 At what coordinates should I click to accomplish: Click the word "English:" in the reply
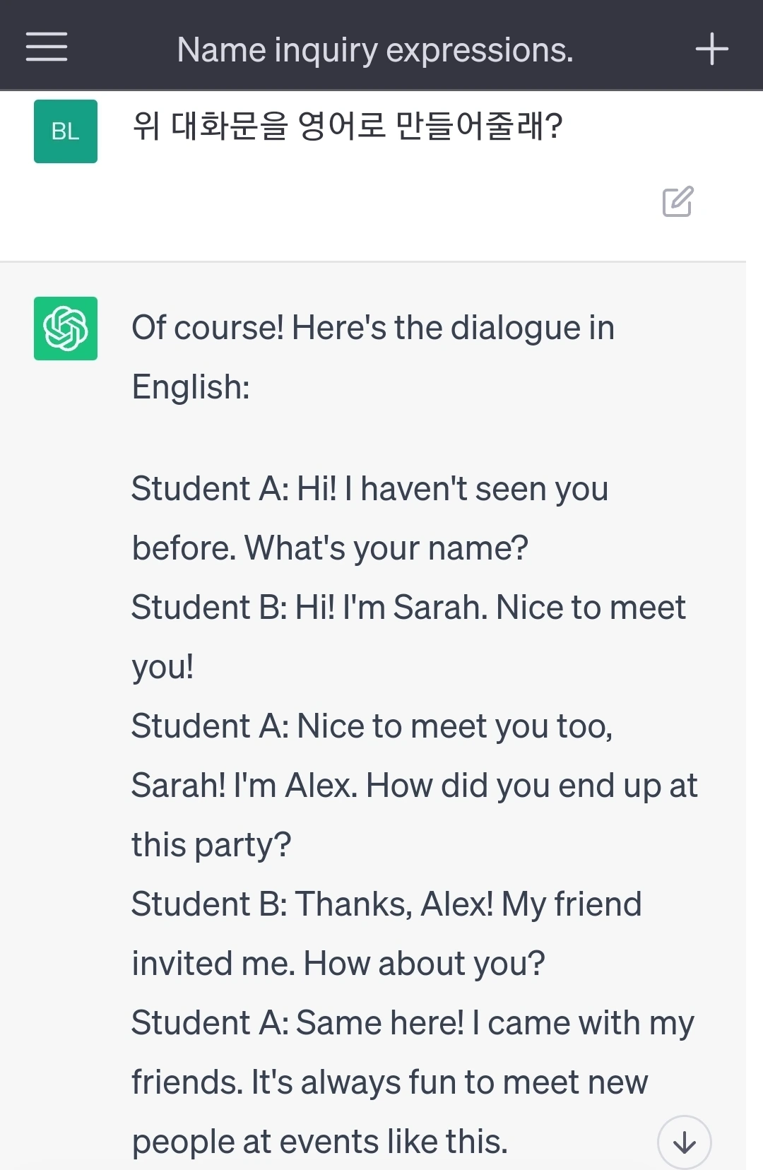coord(191,387)
